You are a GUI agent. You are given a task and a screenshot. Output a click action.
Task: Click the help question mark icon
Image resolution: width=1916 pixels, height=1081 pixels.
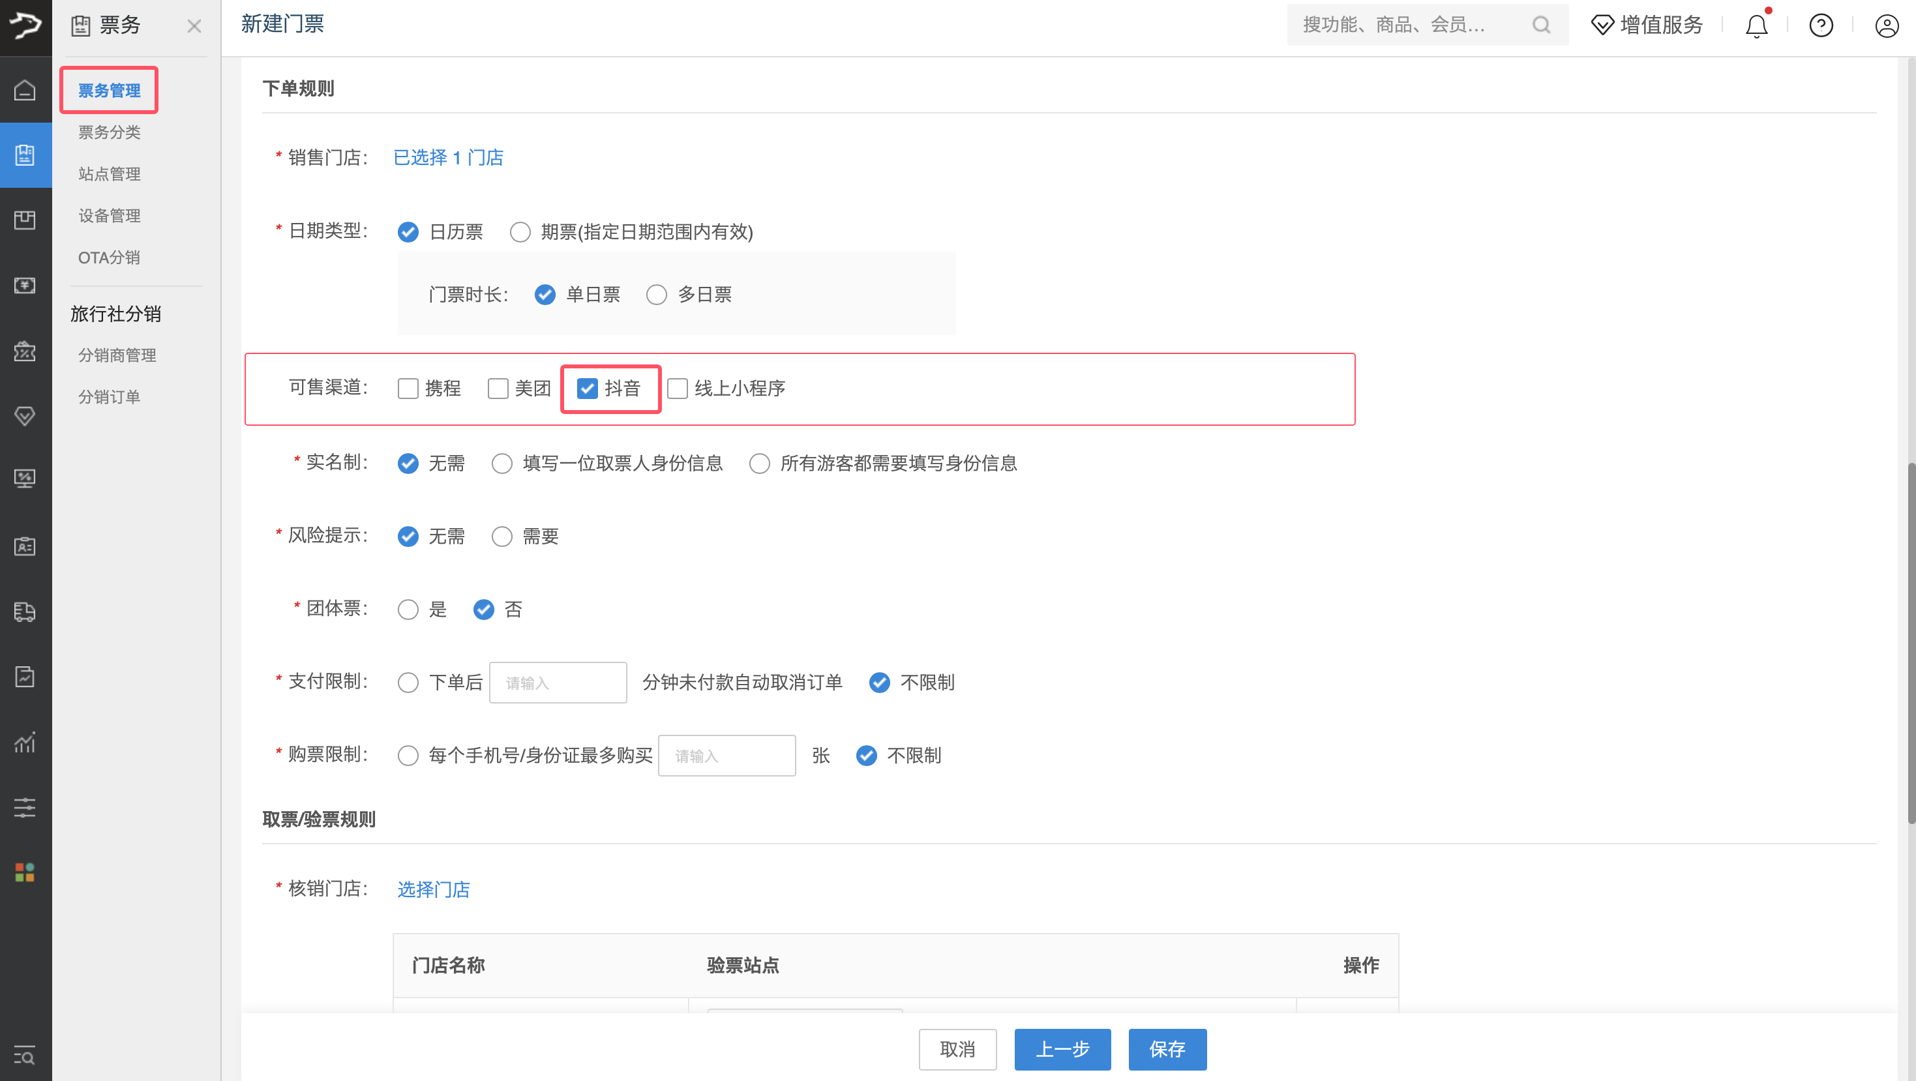(x=1821, y=26)
